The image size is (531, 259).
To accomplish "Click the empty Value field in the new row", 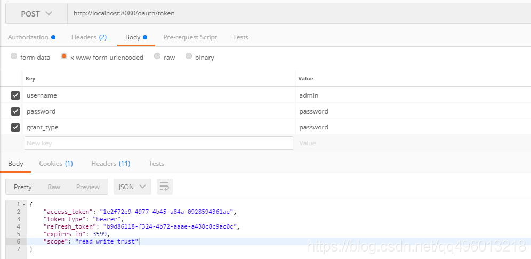I will point(414,143).
